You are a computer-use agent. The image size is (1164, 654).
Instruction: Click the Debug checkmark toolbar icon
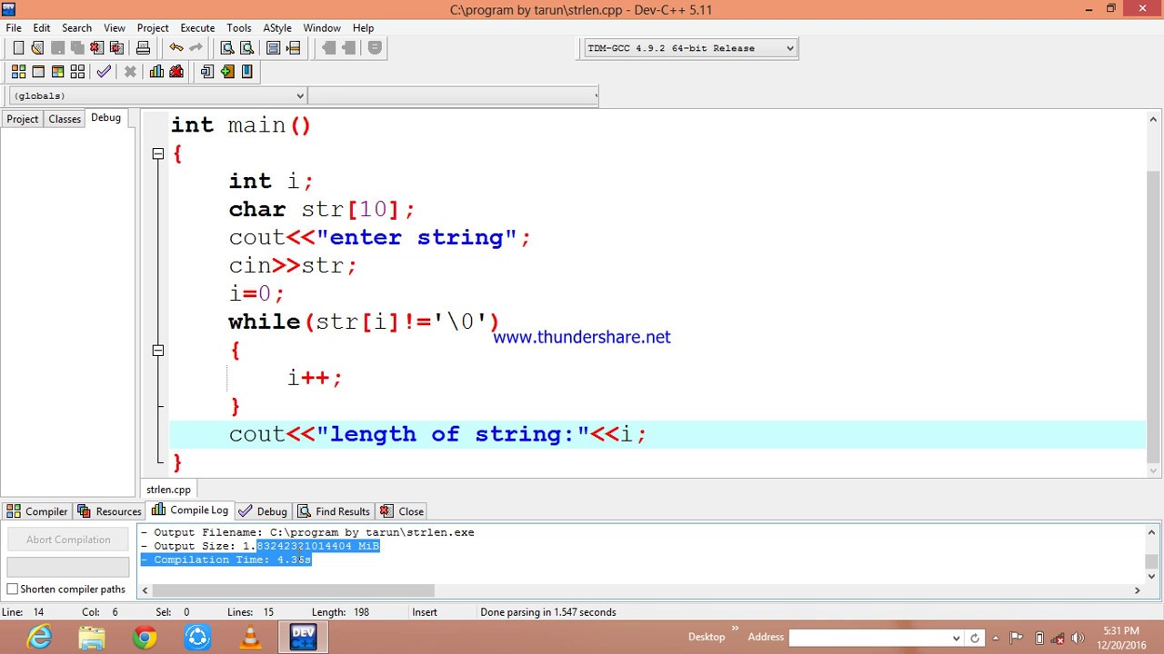(104, 72)
